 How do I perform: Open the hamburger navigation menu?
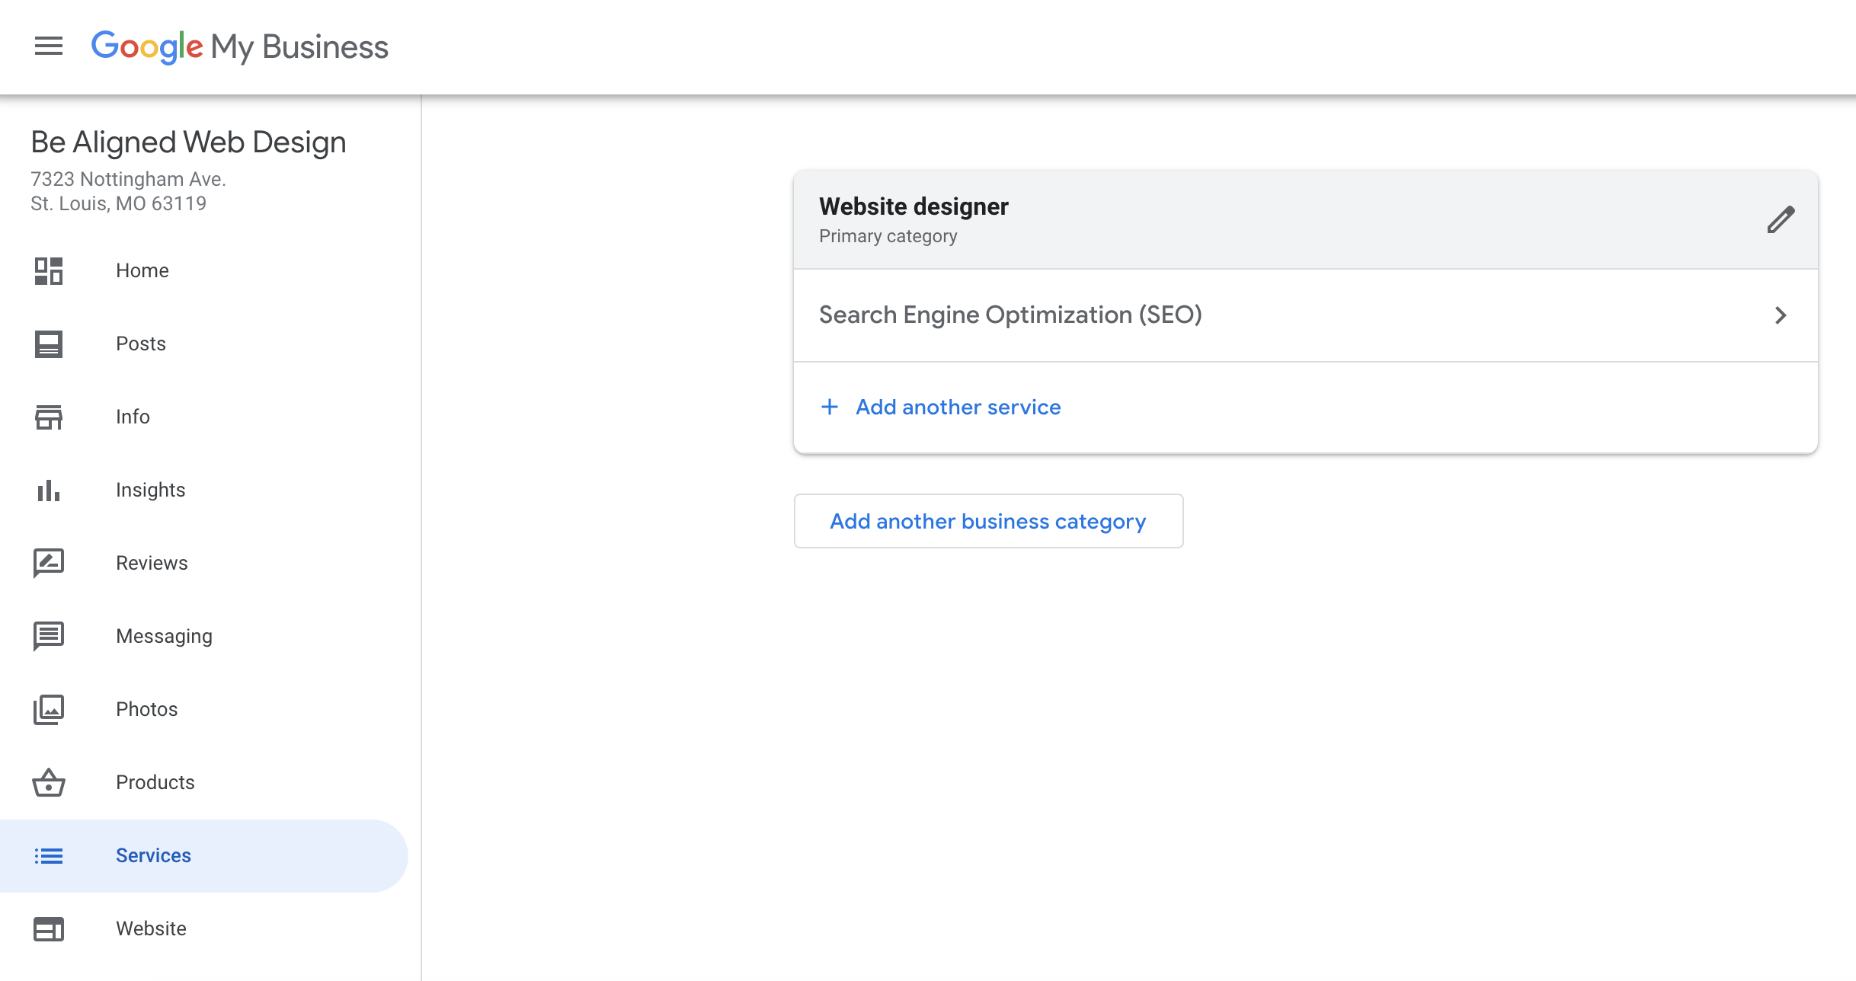pos(49,46)
